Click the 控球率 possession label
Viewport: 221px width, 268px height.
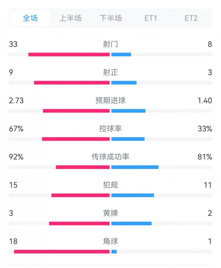tap(111, 129)
